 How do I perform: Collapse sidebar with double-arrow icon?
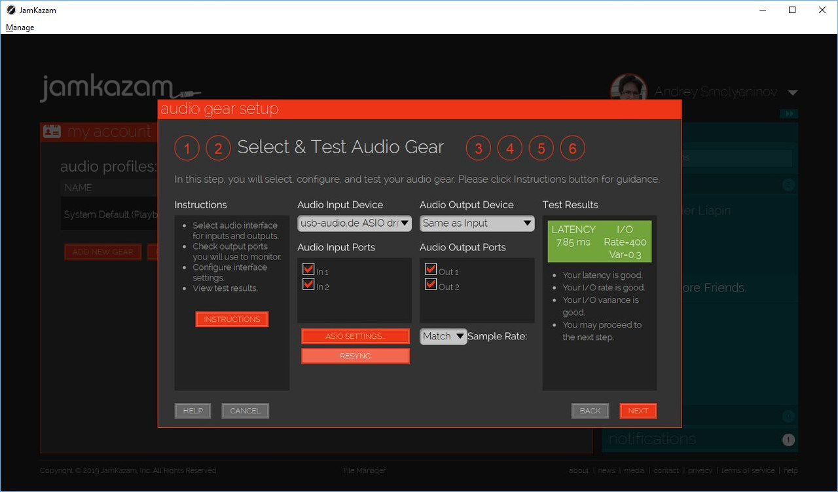[x=789, y=114]
